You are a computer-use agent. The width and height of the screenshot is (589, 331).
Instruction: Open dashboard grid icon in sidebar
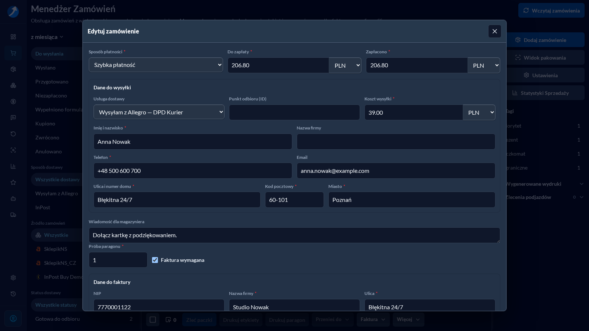13,37
